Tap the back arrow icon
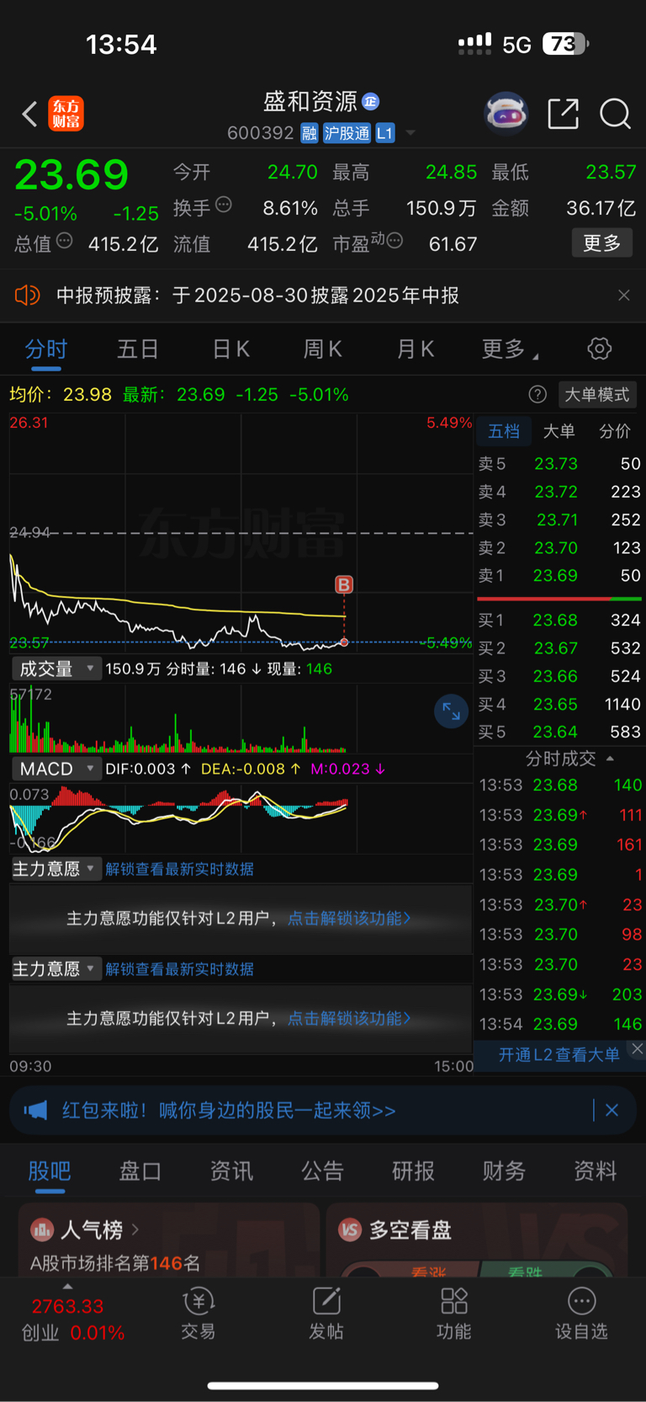Image resolution: width=646 pixels, height=1402 pixels. (x=29, y=114)
